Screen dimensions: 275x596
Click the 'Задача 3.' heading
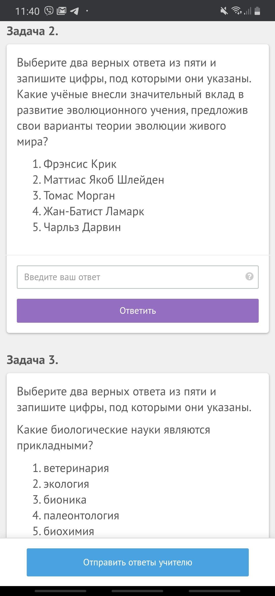[32, 360]
